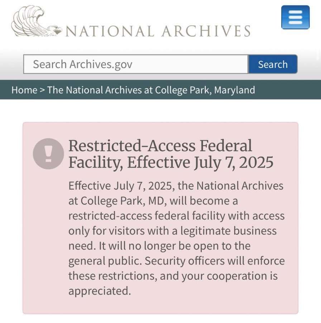Screen dimensions: 321x323
Task: Click 'general public' in the alert text
Action: 105,261
